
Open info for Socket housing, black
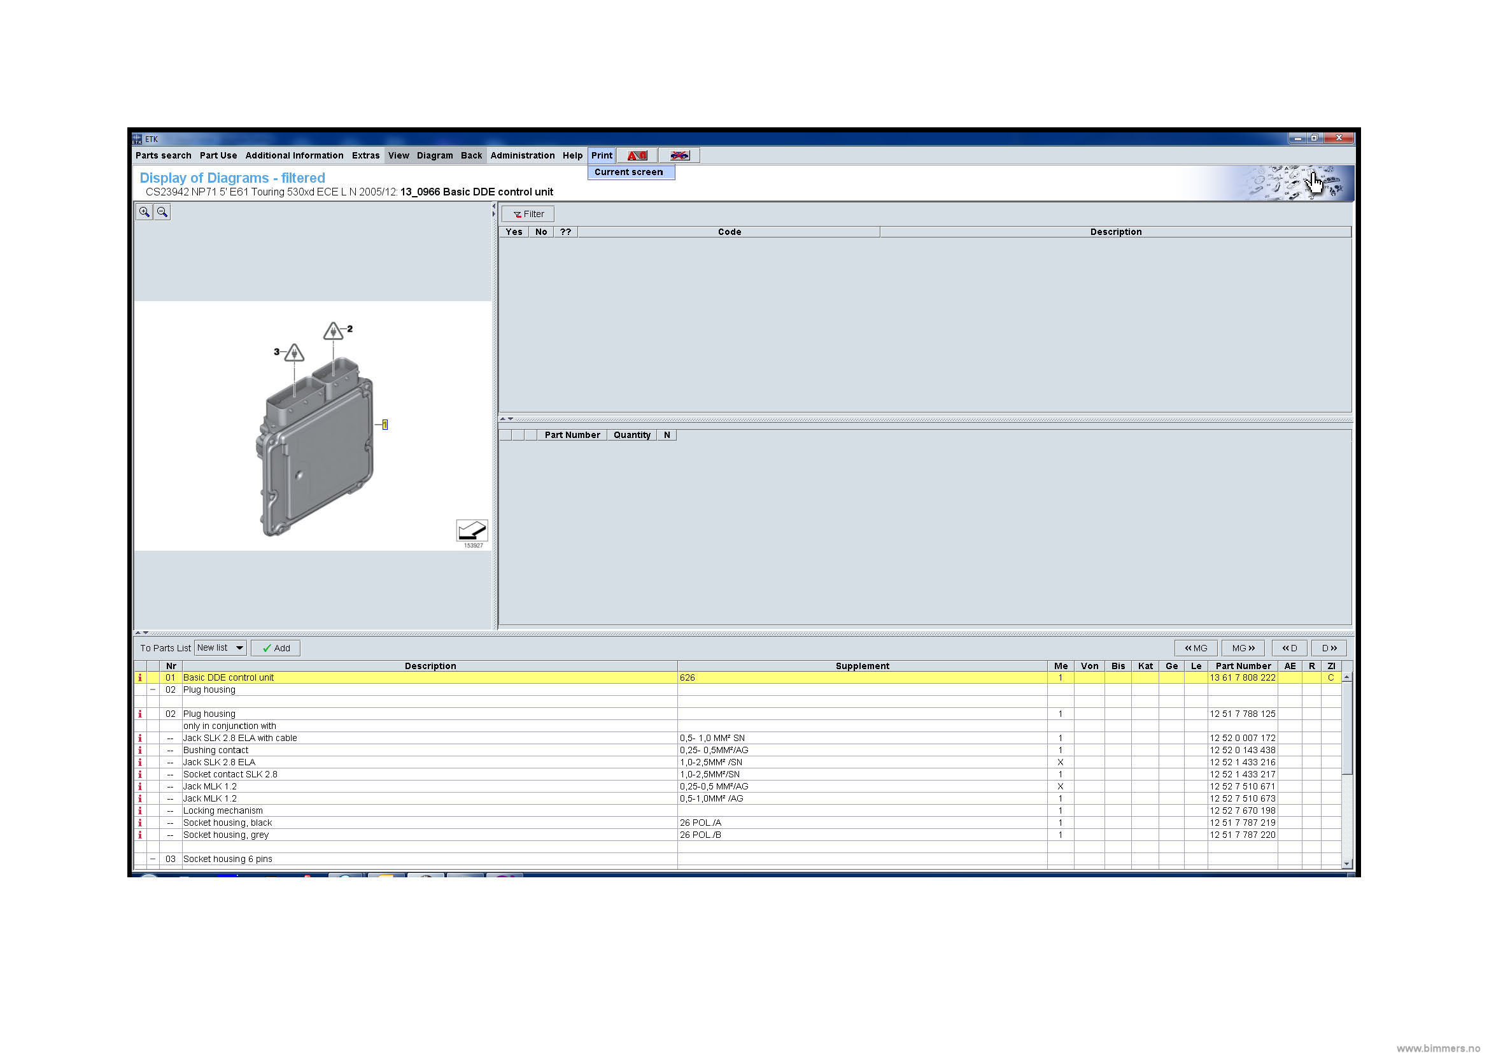click(139, 823)
